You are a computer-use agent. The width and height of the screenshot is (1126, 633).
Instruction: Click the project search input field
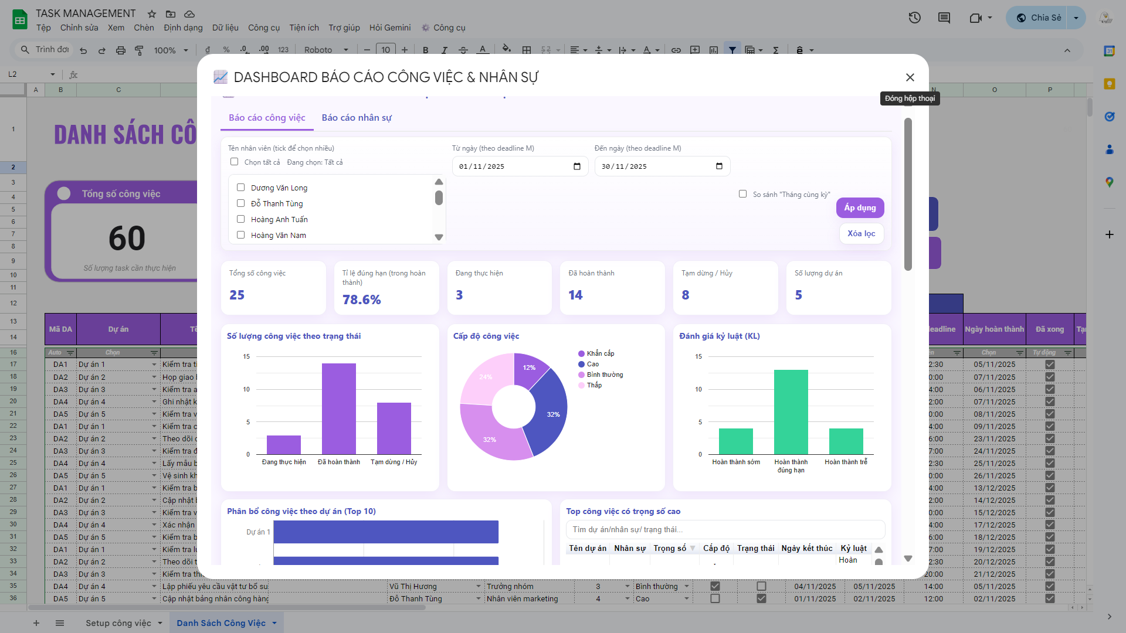pyautogui.click(x=725, y=529)
